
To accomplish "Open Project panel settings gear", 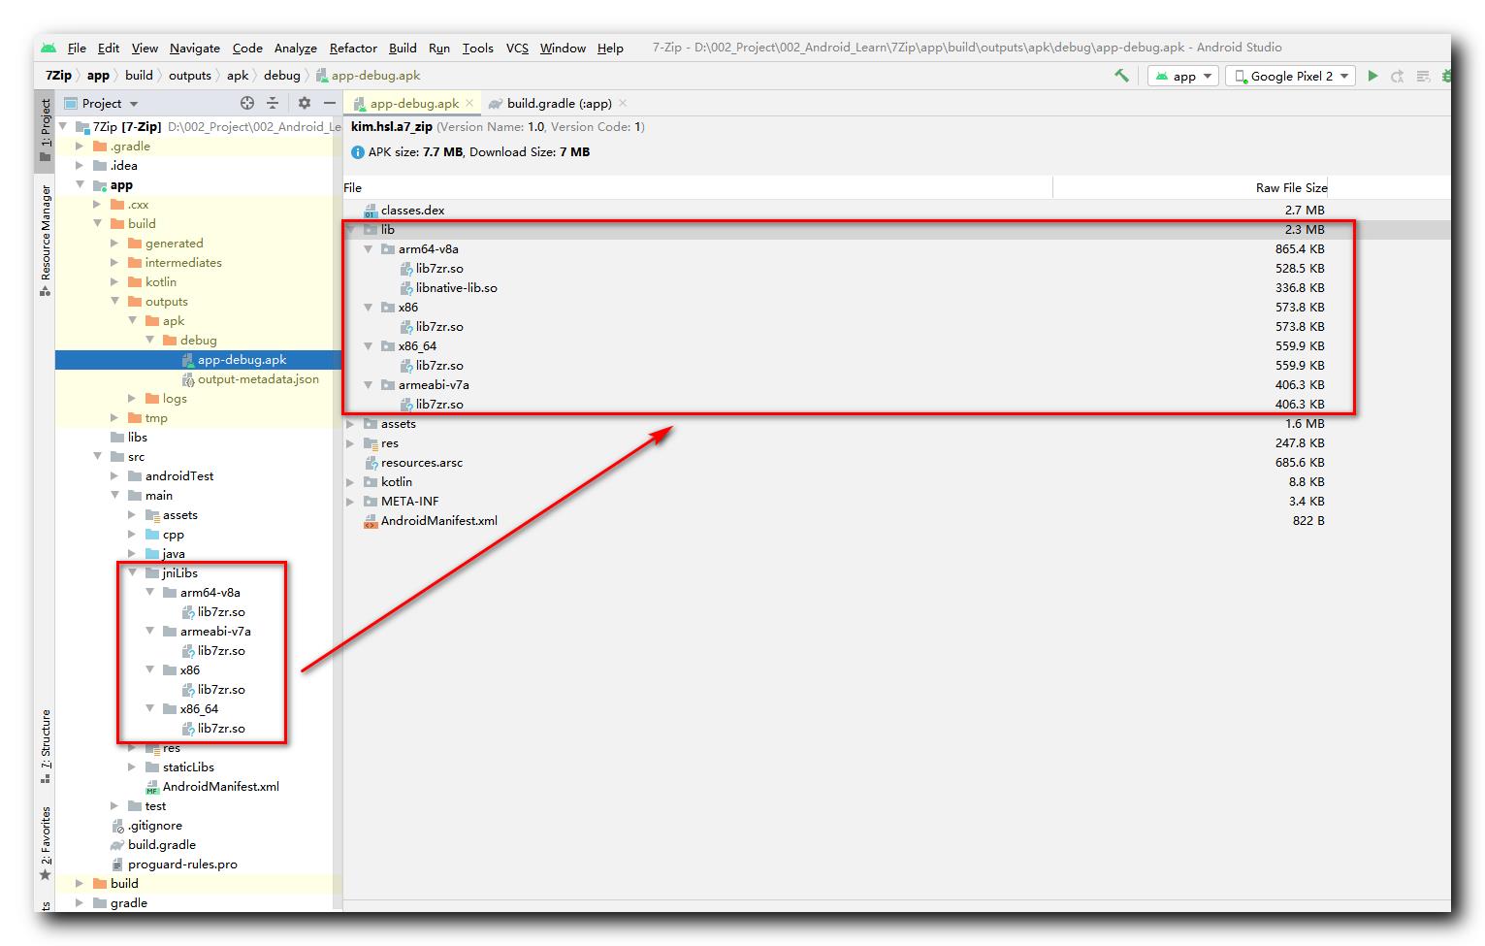I will pyautogui.click(x=305, y=103).
